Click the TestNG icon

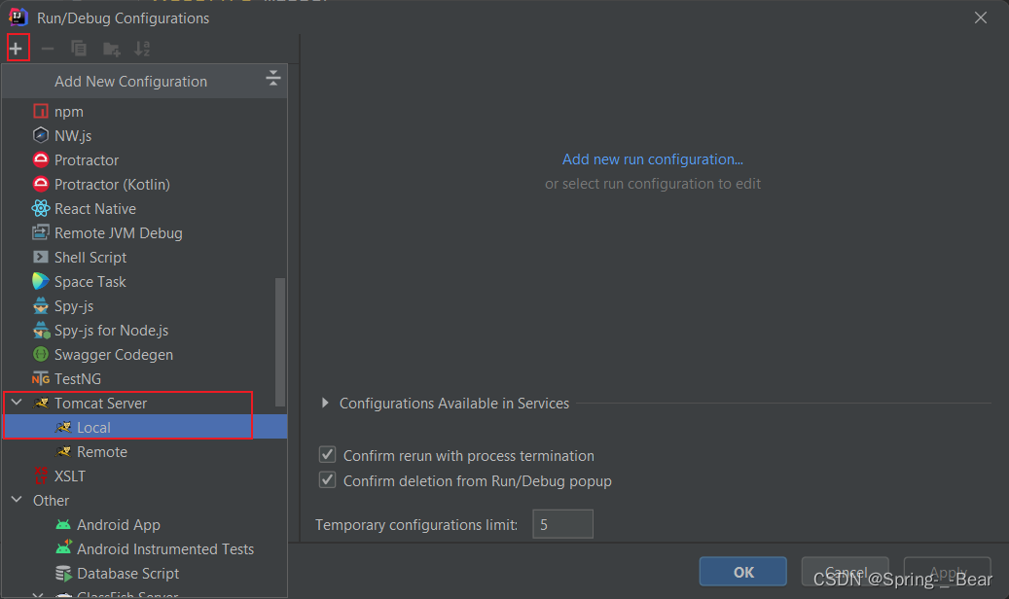(41, 379)
